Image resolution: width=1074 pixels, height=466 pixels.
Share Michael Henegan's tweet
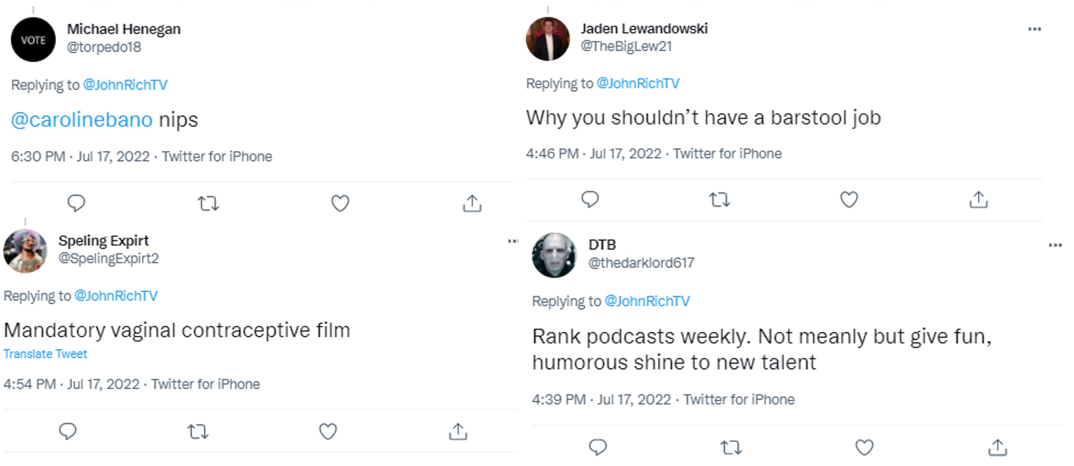pos(472,203)
